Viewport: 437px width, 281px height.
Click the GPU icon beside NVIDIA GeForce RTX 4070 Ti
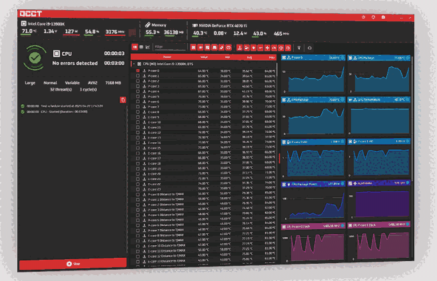[x=195, y=25]
